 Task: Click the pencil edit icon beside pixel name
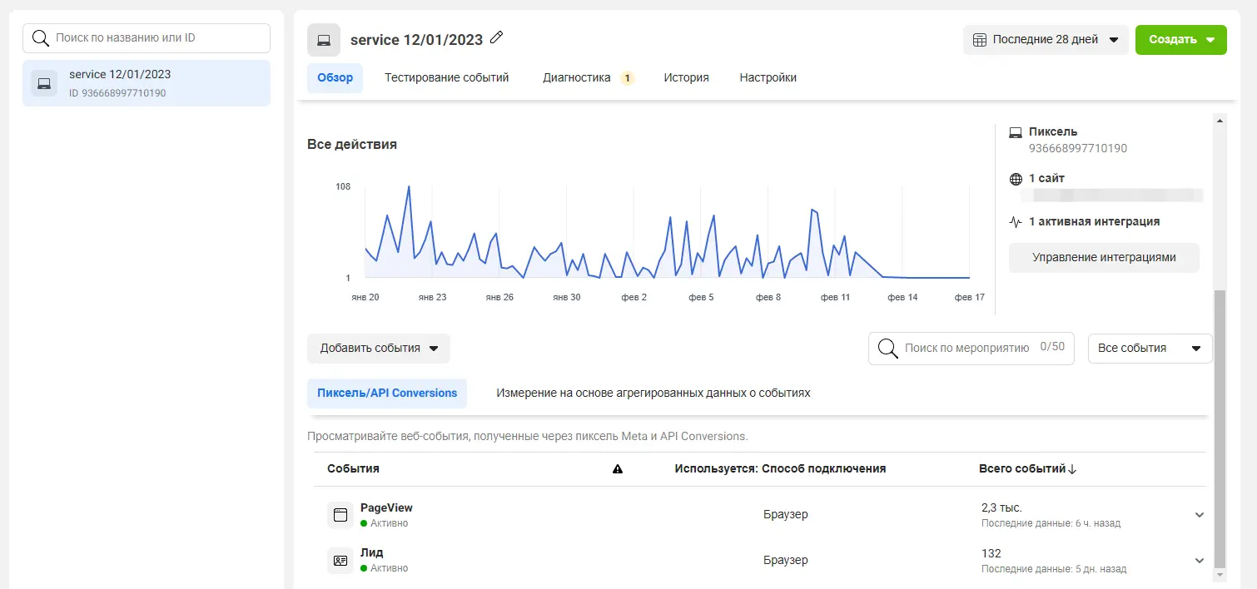pyautogui.click(x=497, y=37)
